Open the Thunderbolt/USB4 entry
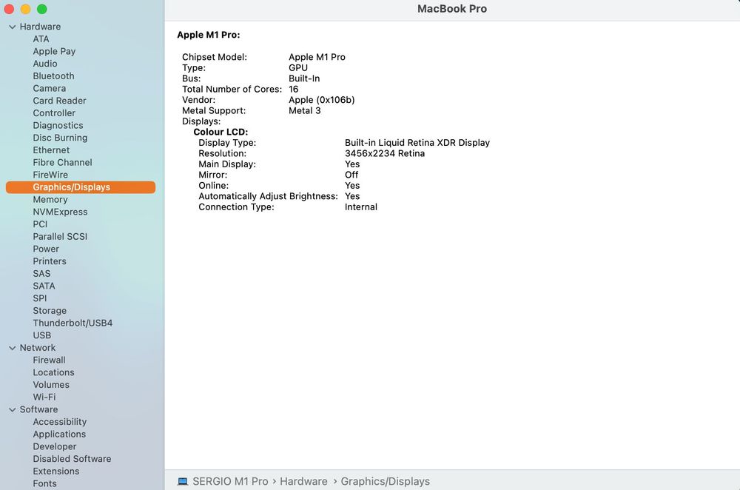 point(73,323)
